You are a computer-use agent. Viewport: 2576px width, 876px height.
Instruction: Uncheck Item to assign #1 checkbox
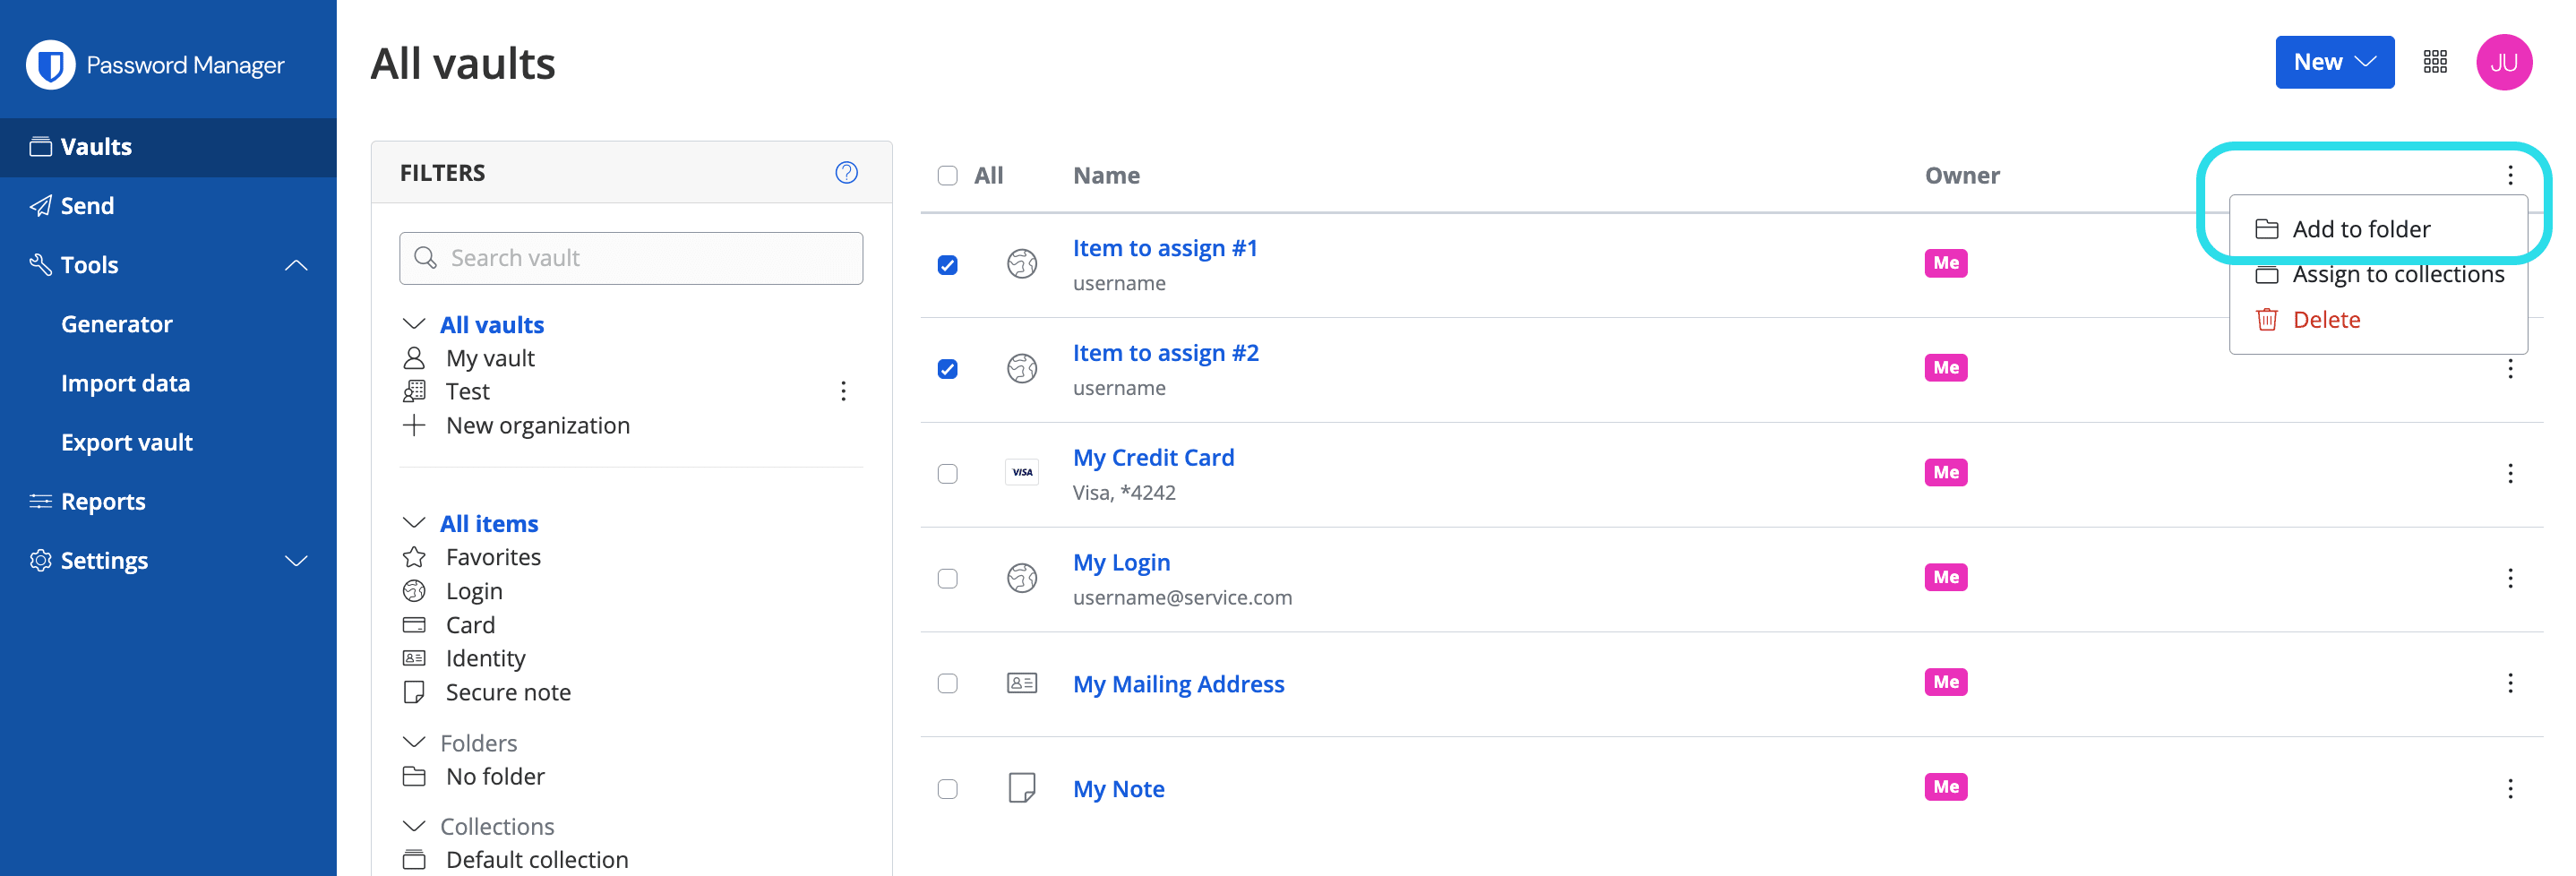pos(947,264)
